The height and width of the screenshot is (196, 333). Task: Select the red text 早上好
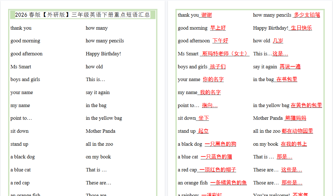pos(218,28)
